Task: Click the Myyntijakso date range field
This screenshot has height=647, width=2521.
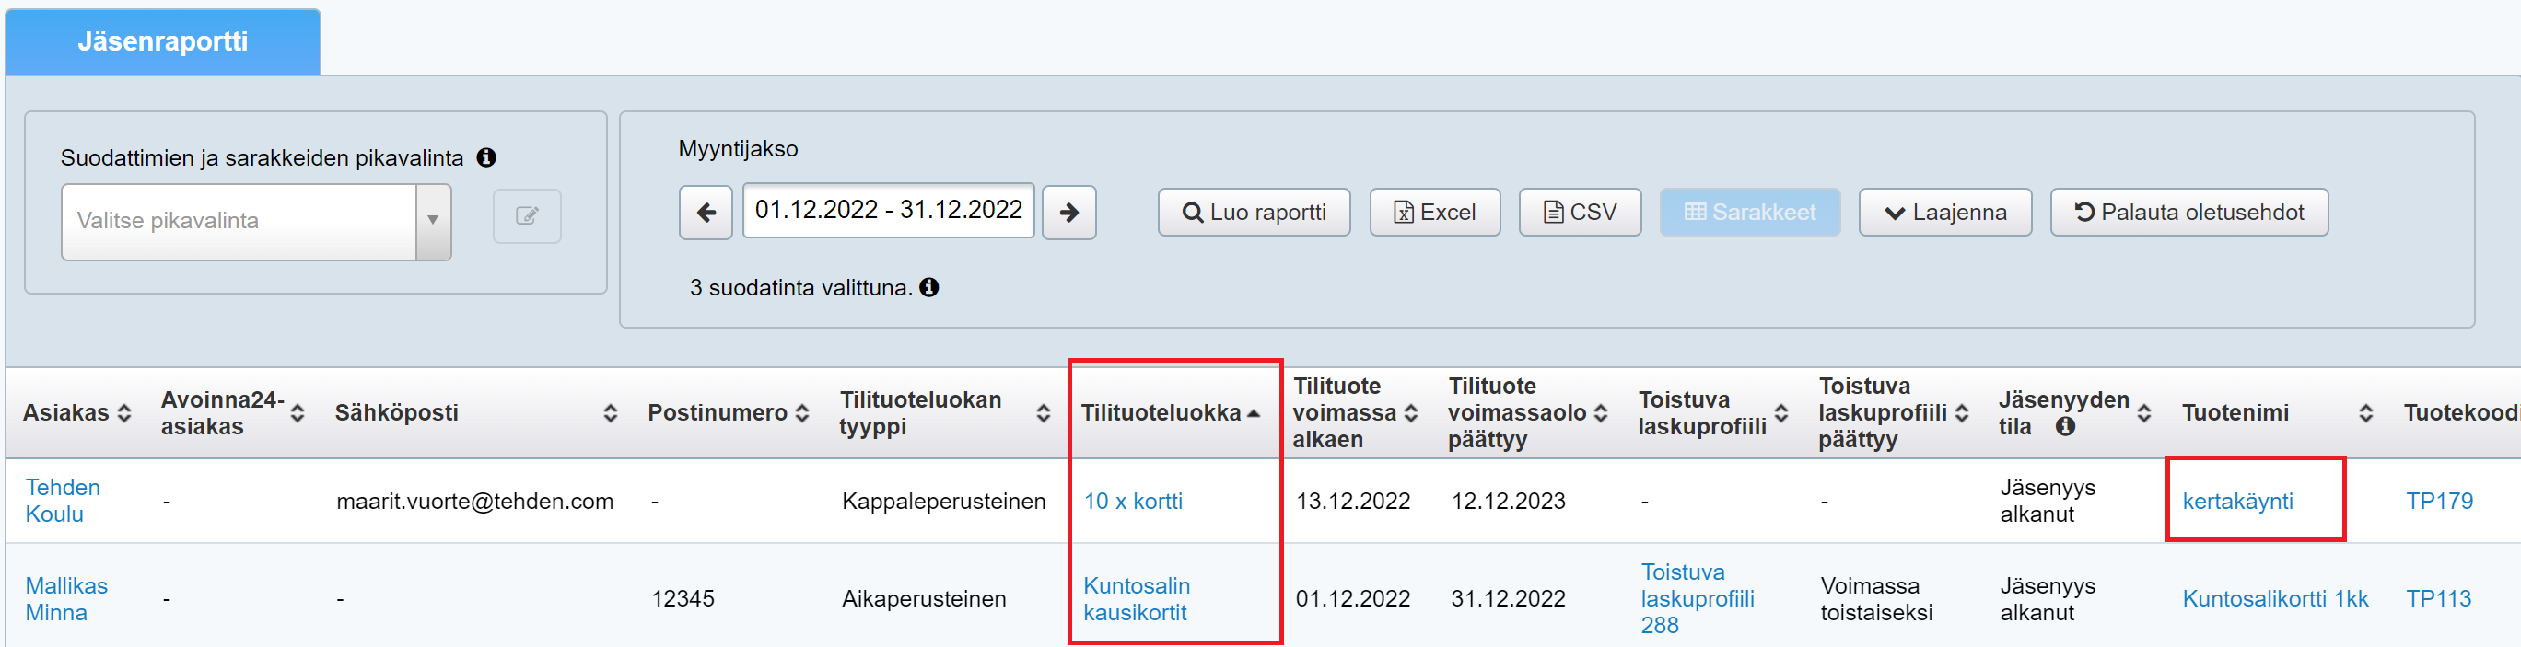Action: 888,210
